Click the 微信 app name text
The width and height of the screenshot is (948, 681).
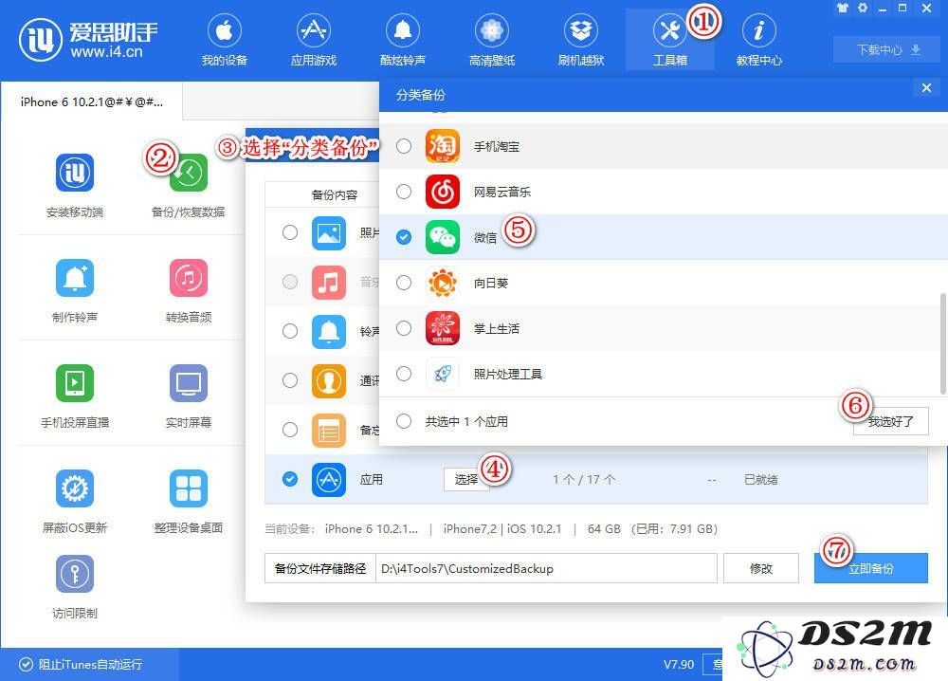coord(484,238)
